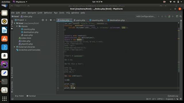Collapse the html root folder arrow
The height and width of the screenshot is (103, 184).
[x=15, y=23]
